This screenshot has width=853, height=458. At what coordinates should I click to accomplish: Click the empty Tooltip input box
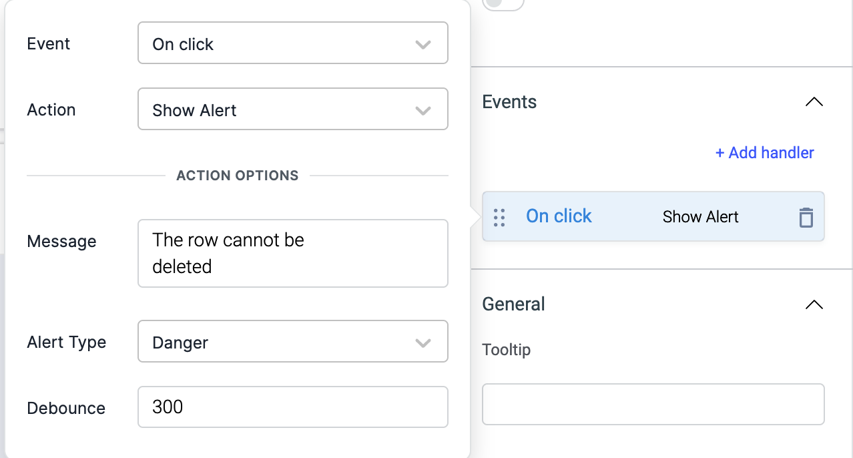(x=653, y=404)
